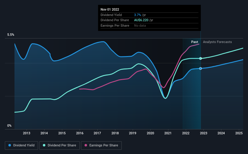Image resolution: width=248 pixels, height=154 pixels.
Task: Click the 2023 x-axis label
Action: point(203,133)
